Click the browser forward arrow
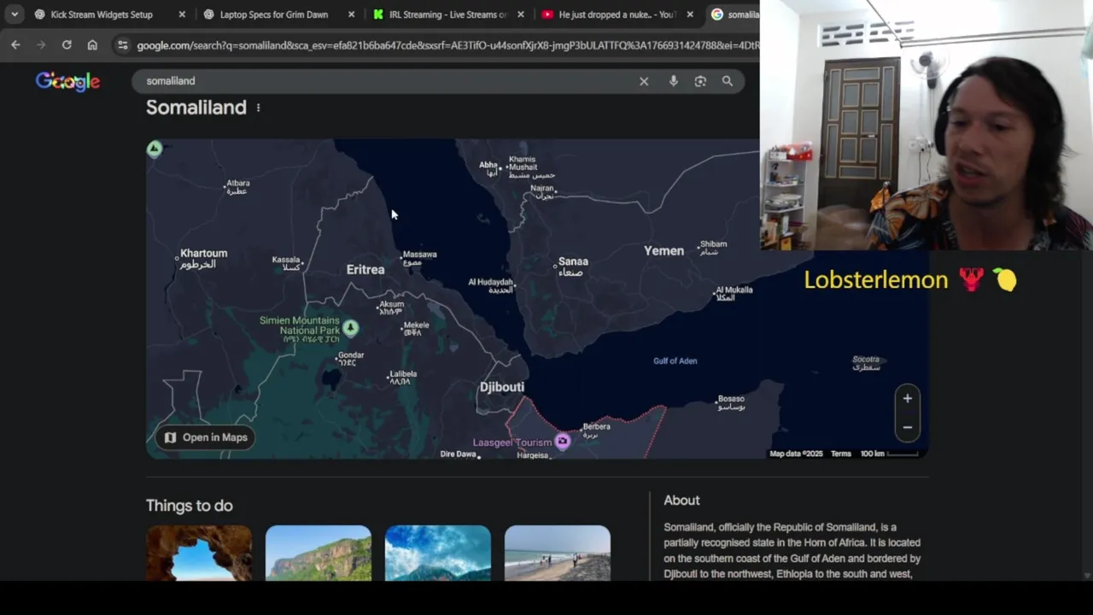The width and height of the screenshot is (1093, 615). (41, 44)
